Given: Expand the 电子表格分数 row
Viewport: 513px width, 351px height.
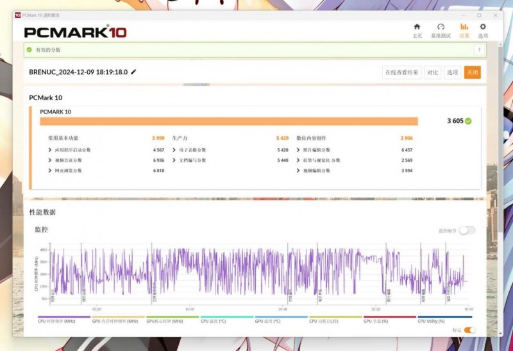Looking at the screenshot, I should coord(174,150).
